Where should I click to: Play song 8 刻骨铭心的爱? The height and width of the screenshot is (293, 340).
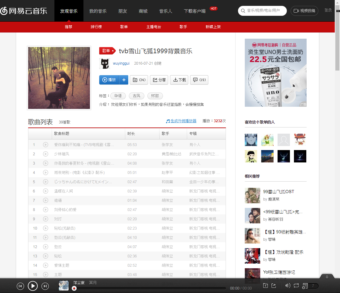[x=45, y=210]
